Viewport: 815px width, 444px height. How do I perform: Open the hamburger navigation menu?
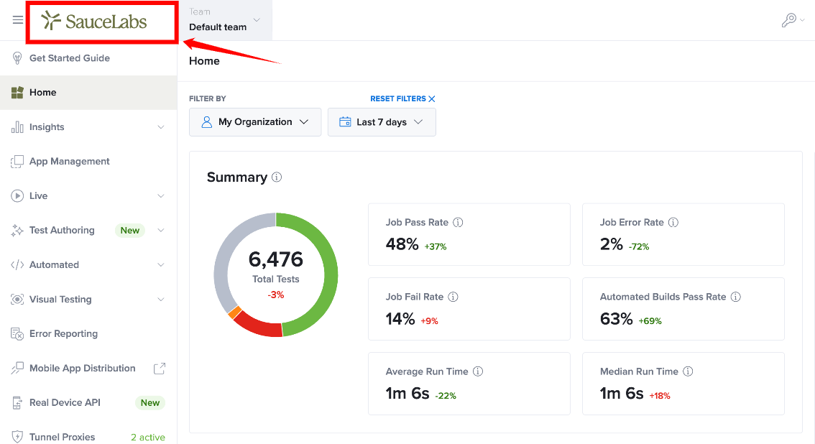point(18,19)
